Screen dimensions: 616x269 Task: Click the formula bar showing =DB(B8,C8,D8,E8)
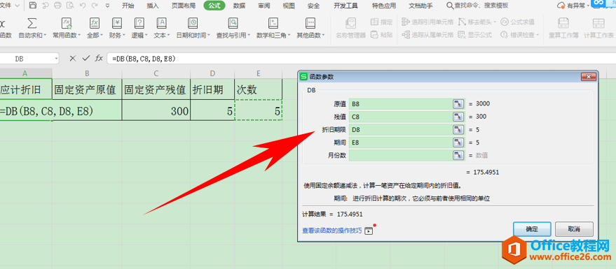362,59
